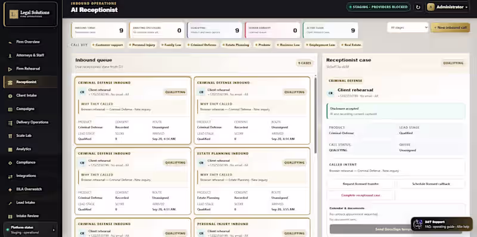This screenshot has height=237, width=477.
Task: Click the Firm Overview sidebar icon
Action: 10,42
